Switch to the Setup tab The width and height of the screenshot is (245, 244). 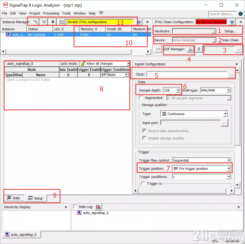[36, 198]
